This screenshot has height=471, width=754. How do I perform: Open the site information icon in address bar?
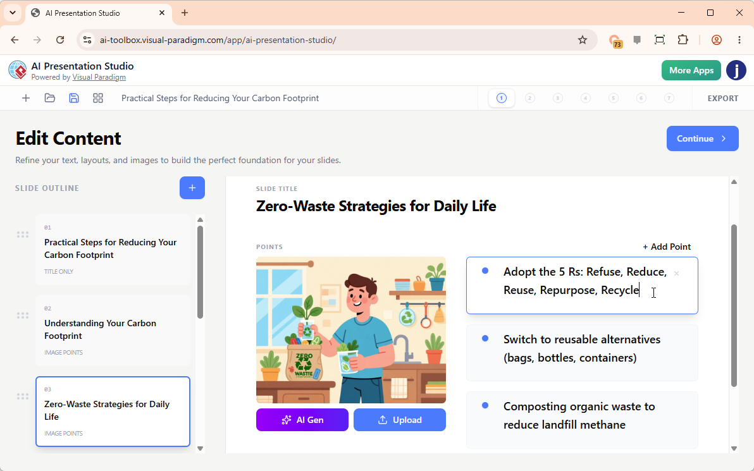click(87, 40)
